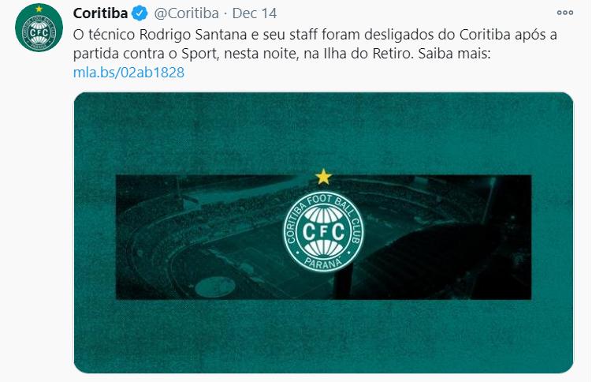Click the globe inside the CFC crest
Viewport: 592px width, 382px height.
323,231
